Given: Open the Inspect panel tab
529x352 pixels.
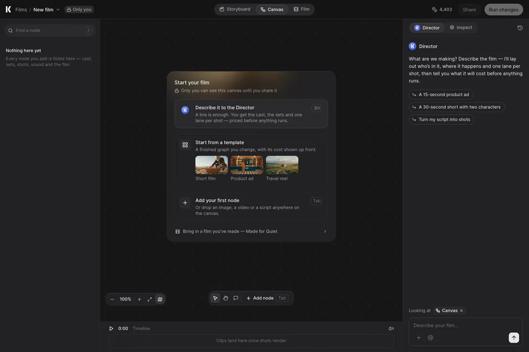Looking at the screenshot, I should point(461,28).
